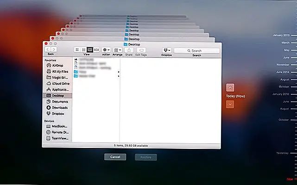Open Documents in the sidebar
The height and width of the screenshot is (185, 297).
tap(57, 102)
